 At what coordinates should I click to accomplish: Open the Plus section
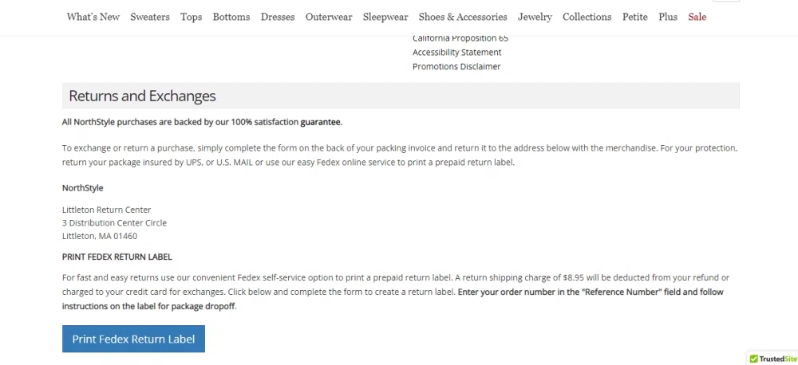(x=668, y=17)
